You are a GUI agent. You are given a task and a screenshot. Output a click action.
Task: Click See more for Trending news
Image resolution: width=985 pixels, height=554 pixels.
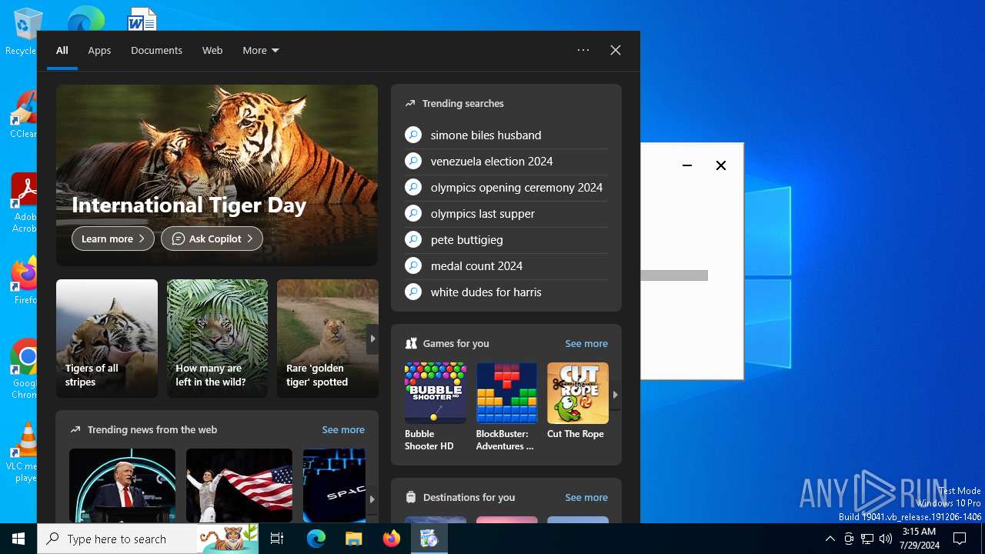coord(343,429)
